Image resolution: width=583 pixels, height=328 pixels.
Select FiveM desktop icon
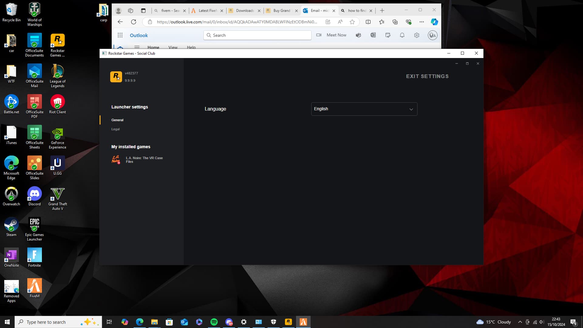(35, 288)
